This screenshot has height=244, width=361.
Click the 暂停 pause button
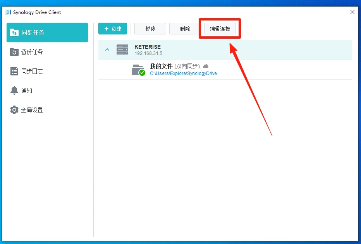[x=150, y=29]
